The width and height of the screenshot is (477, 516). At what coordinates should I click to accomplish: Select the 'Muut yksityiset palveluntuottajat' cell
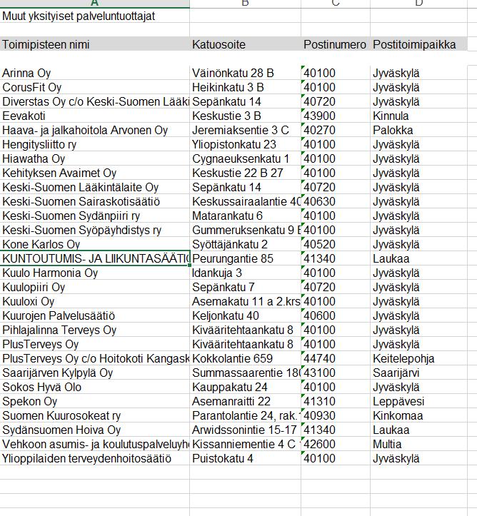(95, 16)
